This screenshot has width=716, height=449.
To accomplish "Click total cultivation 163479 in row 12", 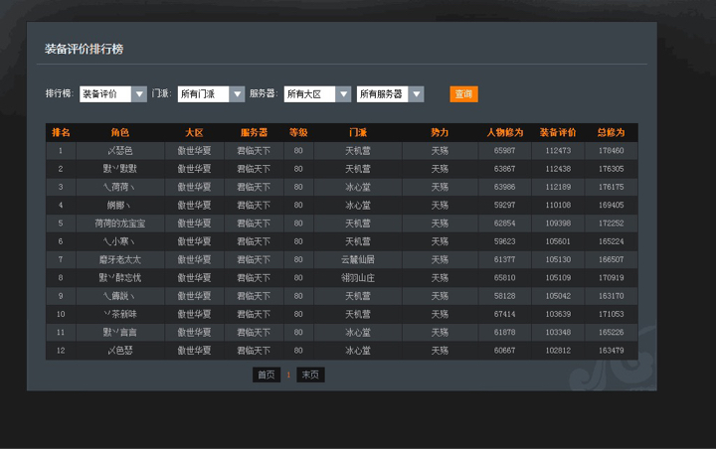I will [611, 351].
